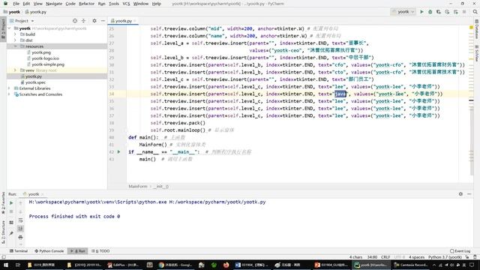Expand the dist folder
480x270 pixels.
pyautogui.click(x=15, y=40)
